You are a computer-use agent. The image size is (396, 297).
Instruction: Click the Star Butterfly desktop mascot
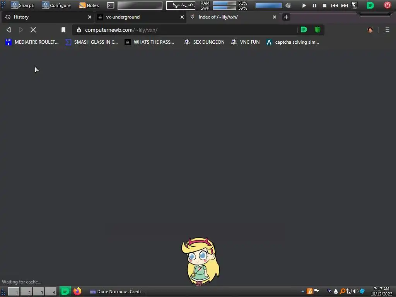coord(200,261)
